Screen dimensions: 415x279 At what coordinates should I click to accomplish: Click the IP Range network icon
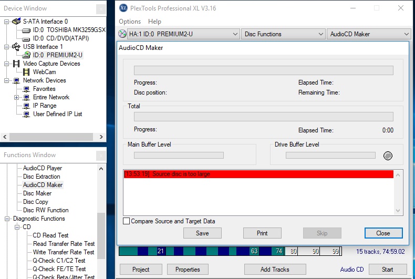click(26, 106)
